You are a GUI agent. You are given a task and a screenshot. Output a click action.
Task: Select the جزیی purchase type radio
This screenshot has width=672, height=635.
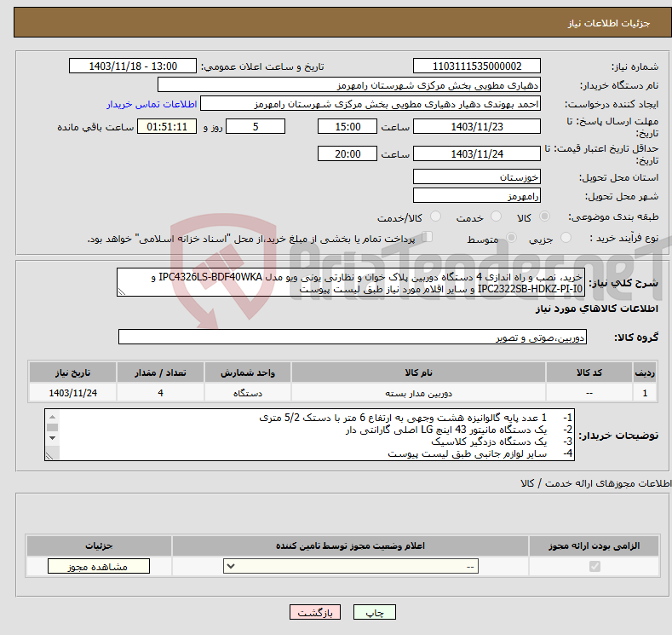pos(566,238)
